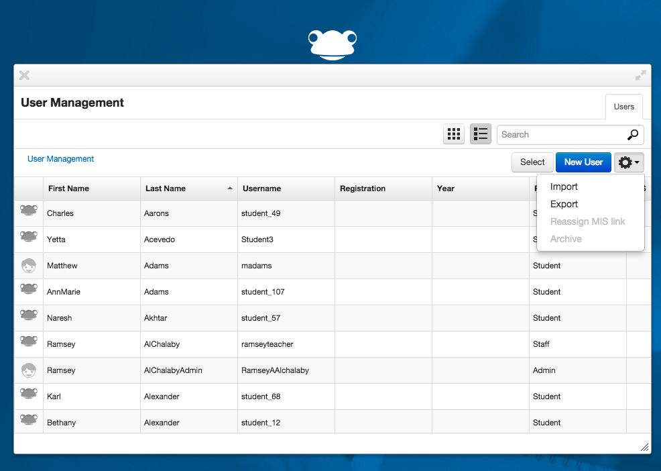Switch to grid view layout

454,134
